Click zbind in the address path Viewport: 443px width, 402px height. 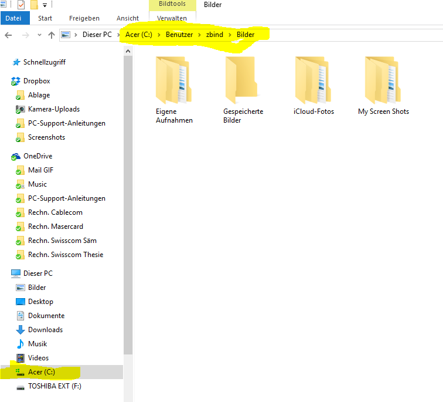pyautogui.click(x=214, y=35)
